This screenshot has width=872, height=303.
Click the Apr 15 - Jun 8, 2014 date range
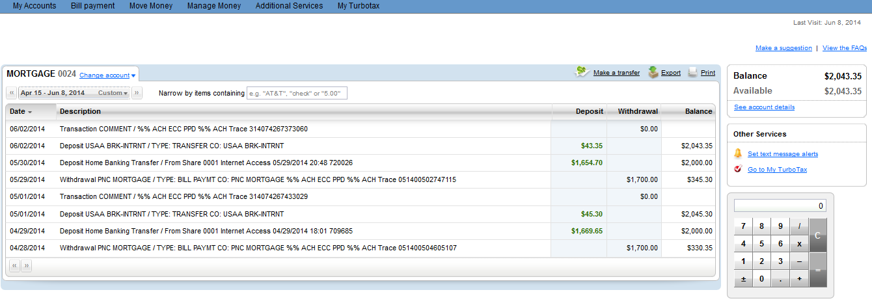point(53,93)
